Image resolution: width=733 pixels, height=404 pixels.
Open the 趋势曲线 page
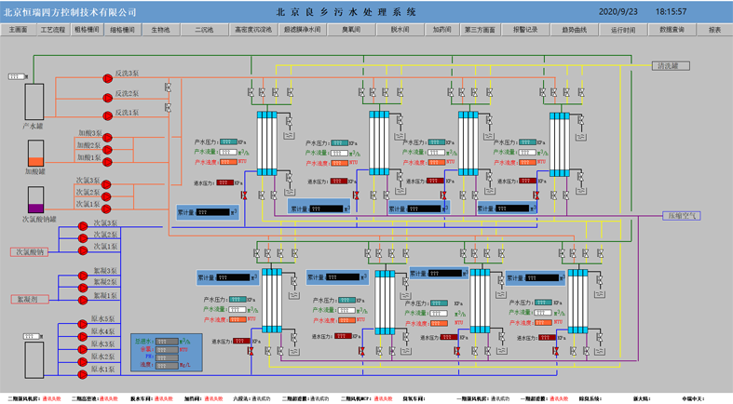574,30
